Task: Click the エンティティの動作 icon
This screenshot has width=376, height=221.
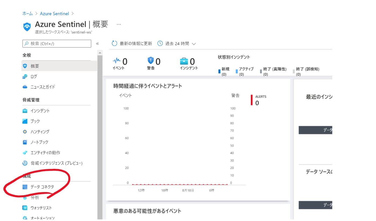Action: click(x=25, y=153)
